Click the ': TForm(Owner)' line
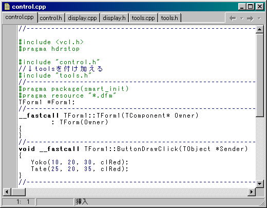The height and width of the screenshot is (208, 267). (x=80, y=122)
